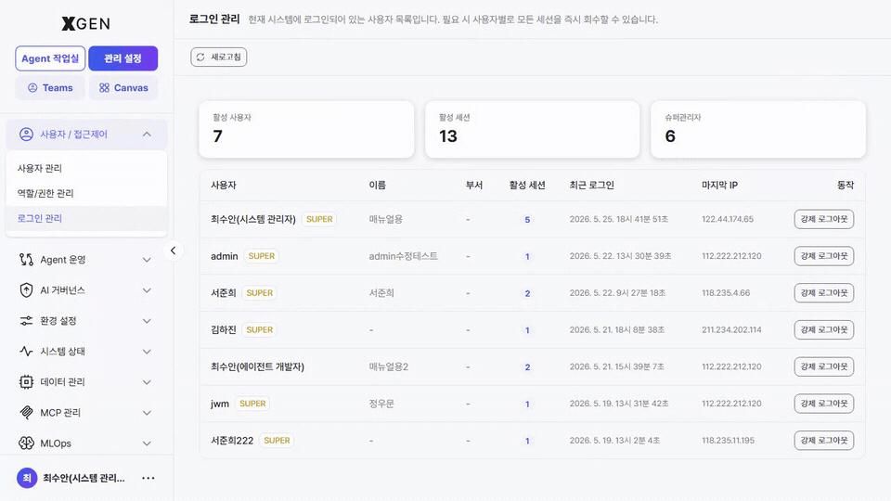Expand the MLOps section chevron
Image resolution: width=891 pixels, height=501 pixels.
coord(147,443)
